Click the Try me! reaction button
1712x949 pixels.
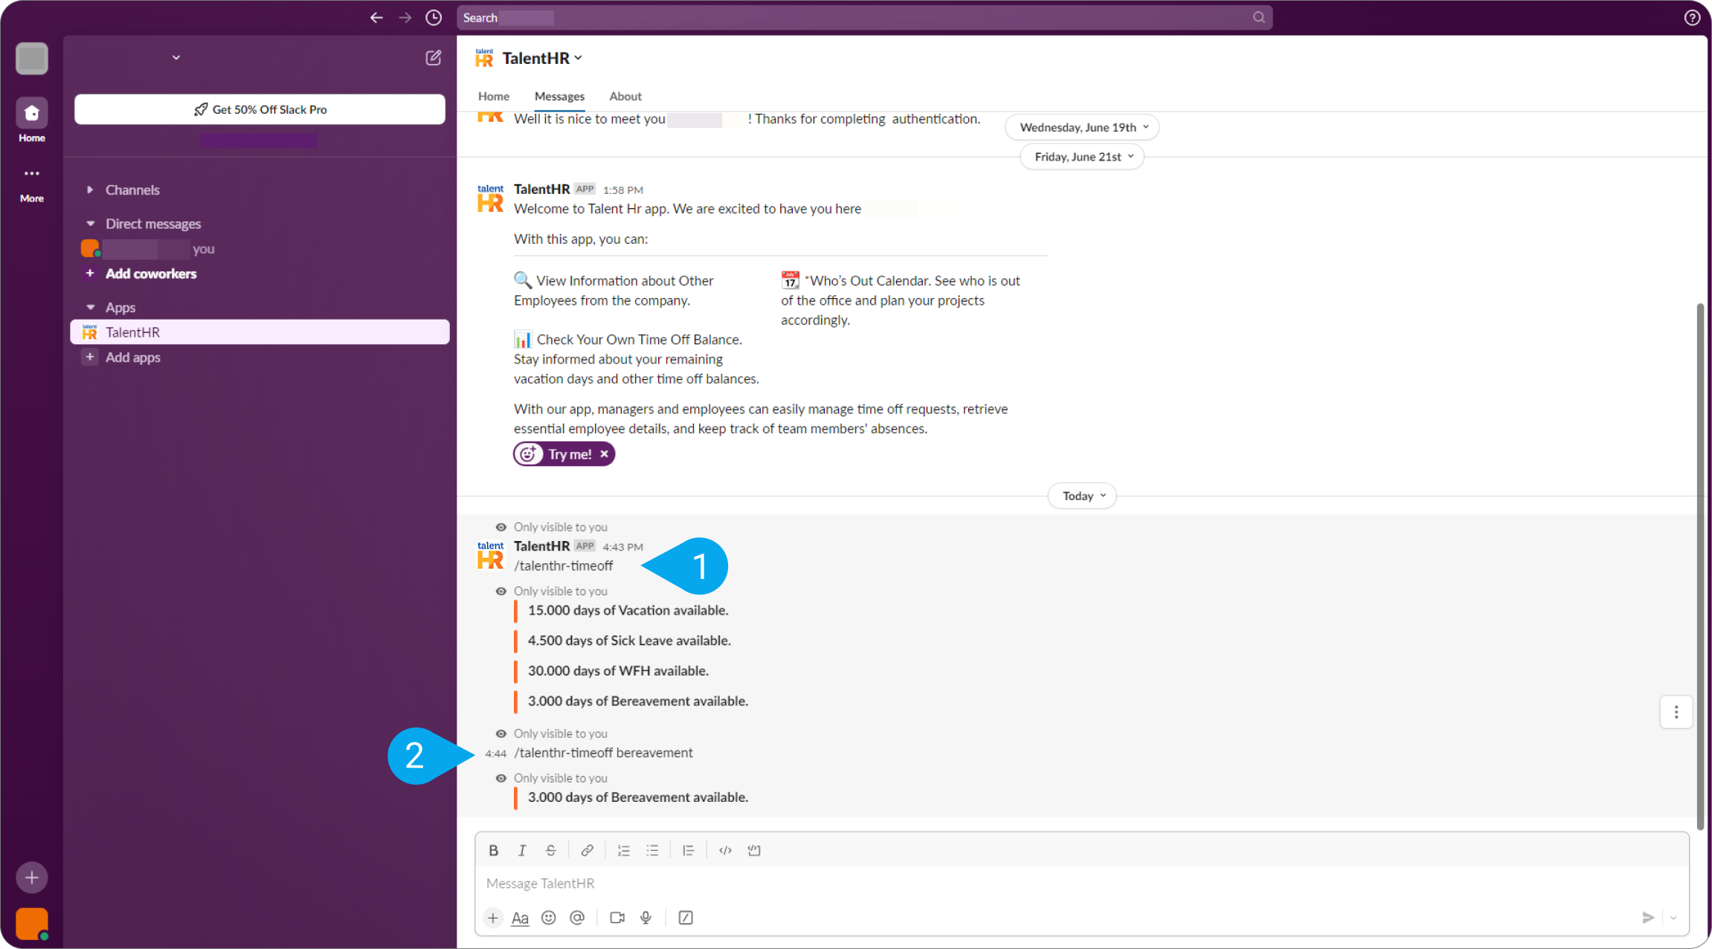click(564, 454)
